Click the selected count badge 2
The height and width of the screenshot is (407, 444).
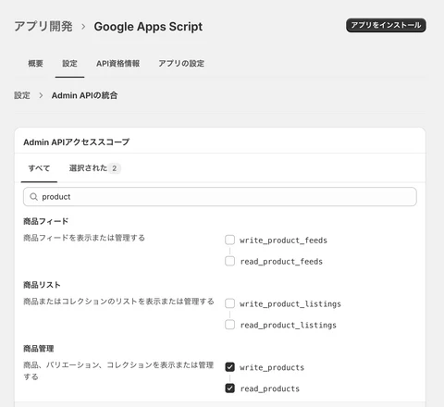point(115,168)
